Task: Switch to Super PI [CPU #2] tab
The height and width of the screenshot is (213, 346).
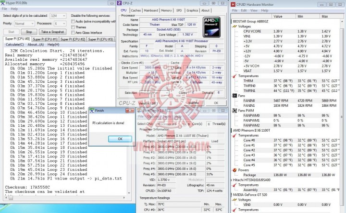Action: (73, 39)
